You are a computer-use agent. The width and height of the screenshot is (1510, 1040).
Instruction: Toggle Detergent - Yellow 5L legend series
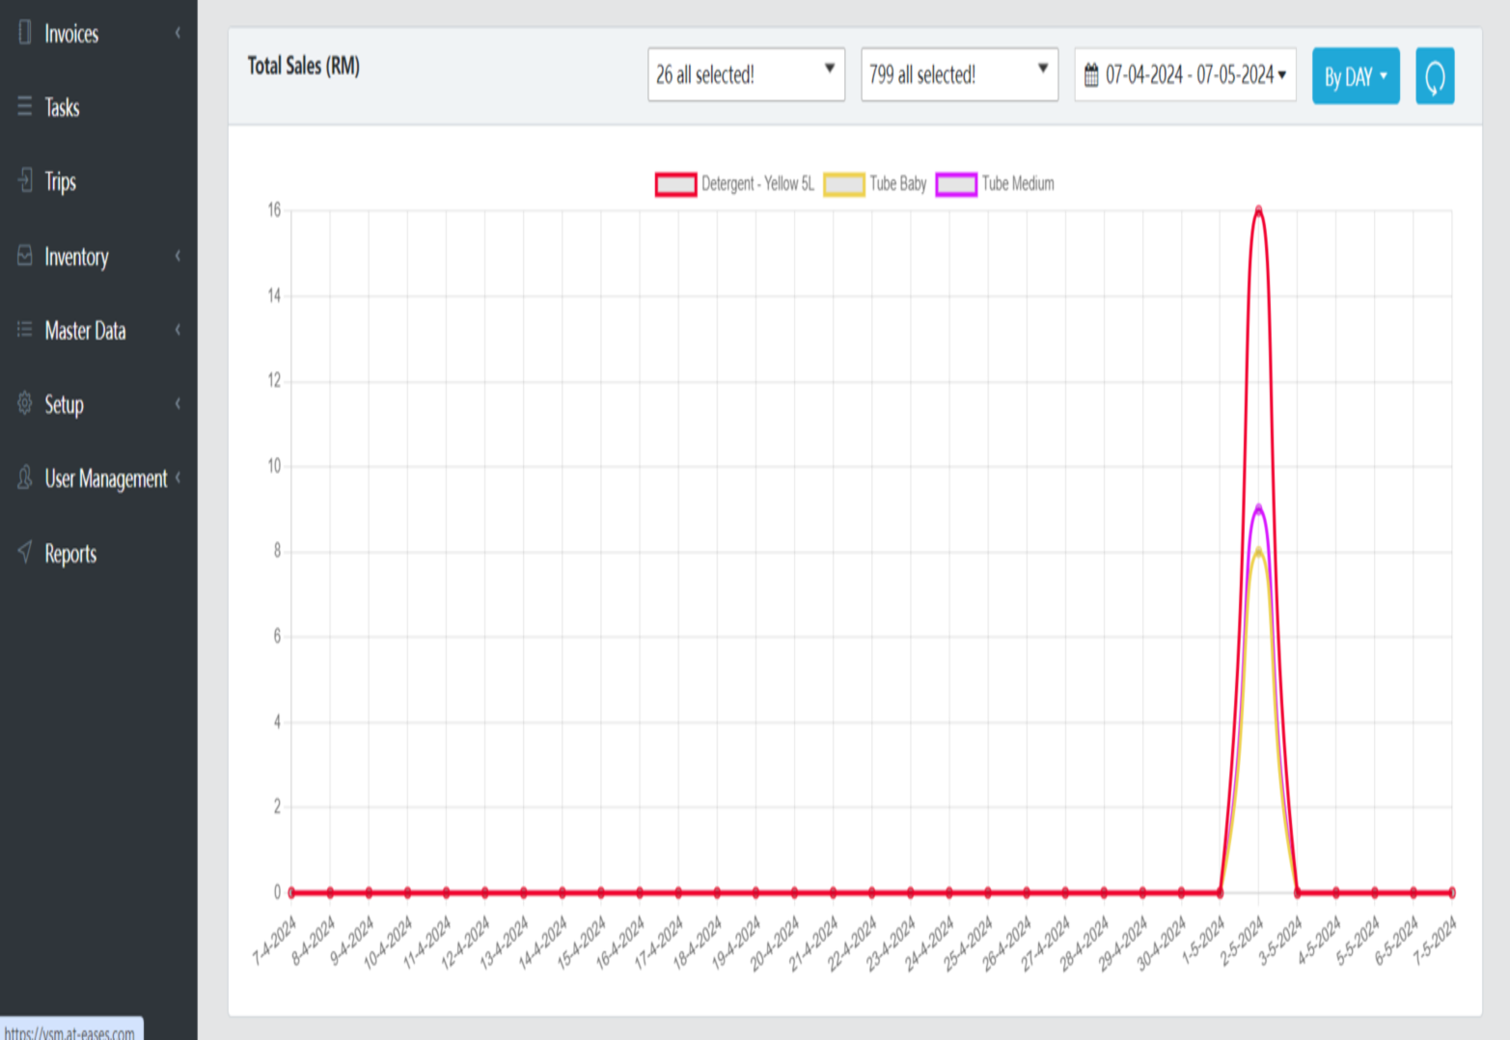675,184
